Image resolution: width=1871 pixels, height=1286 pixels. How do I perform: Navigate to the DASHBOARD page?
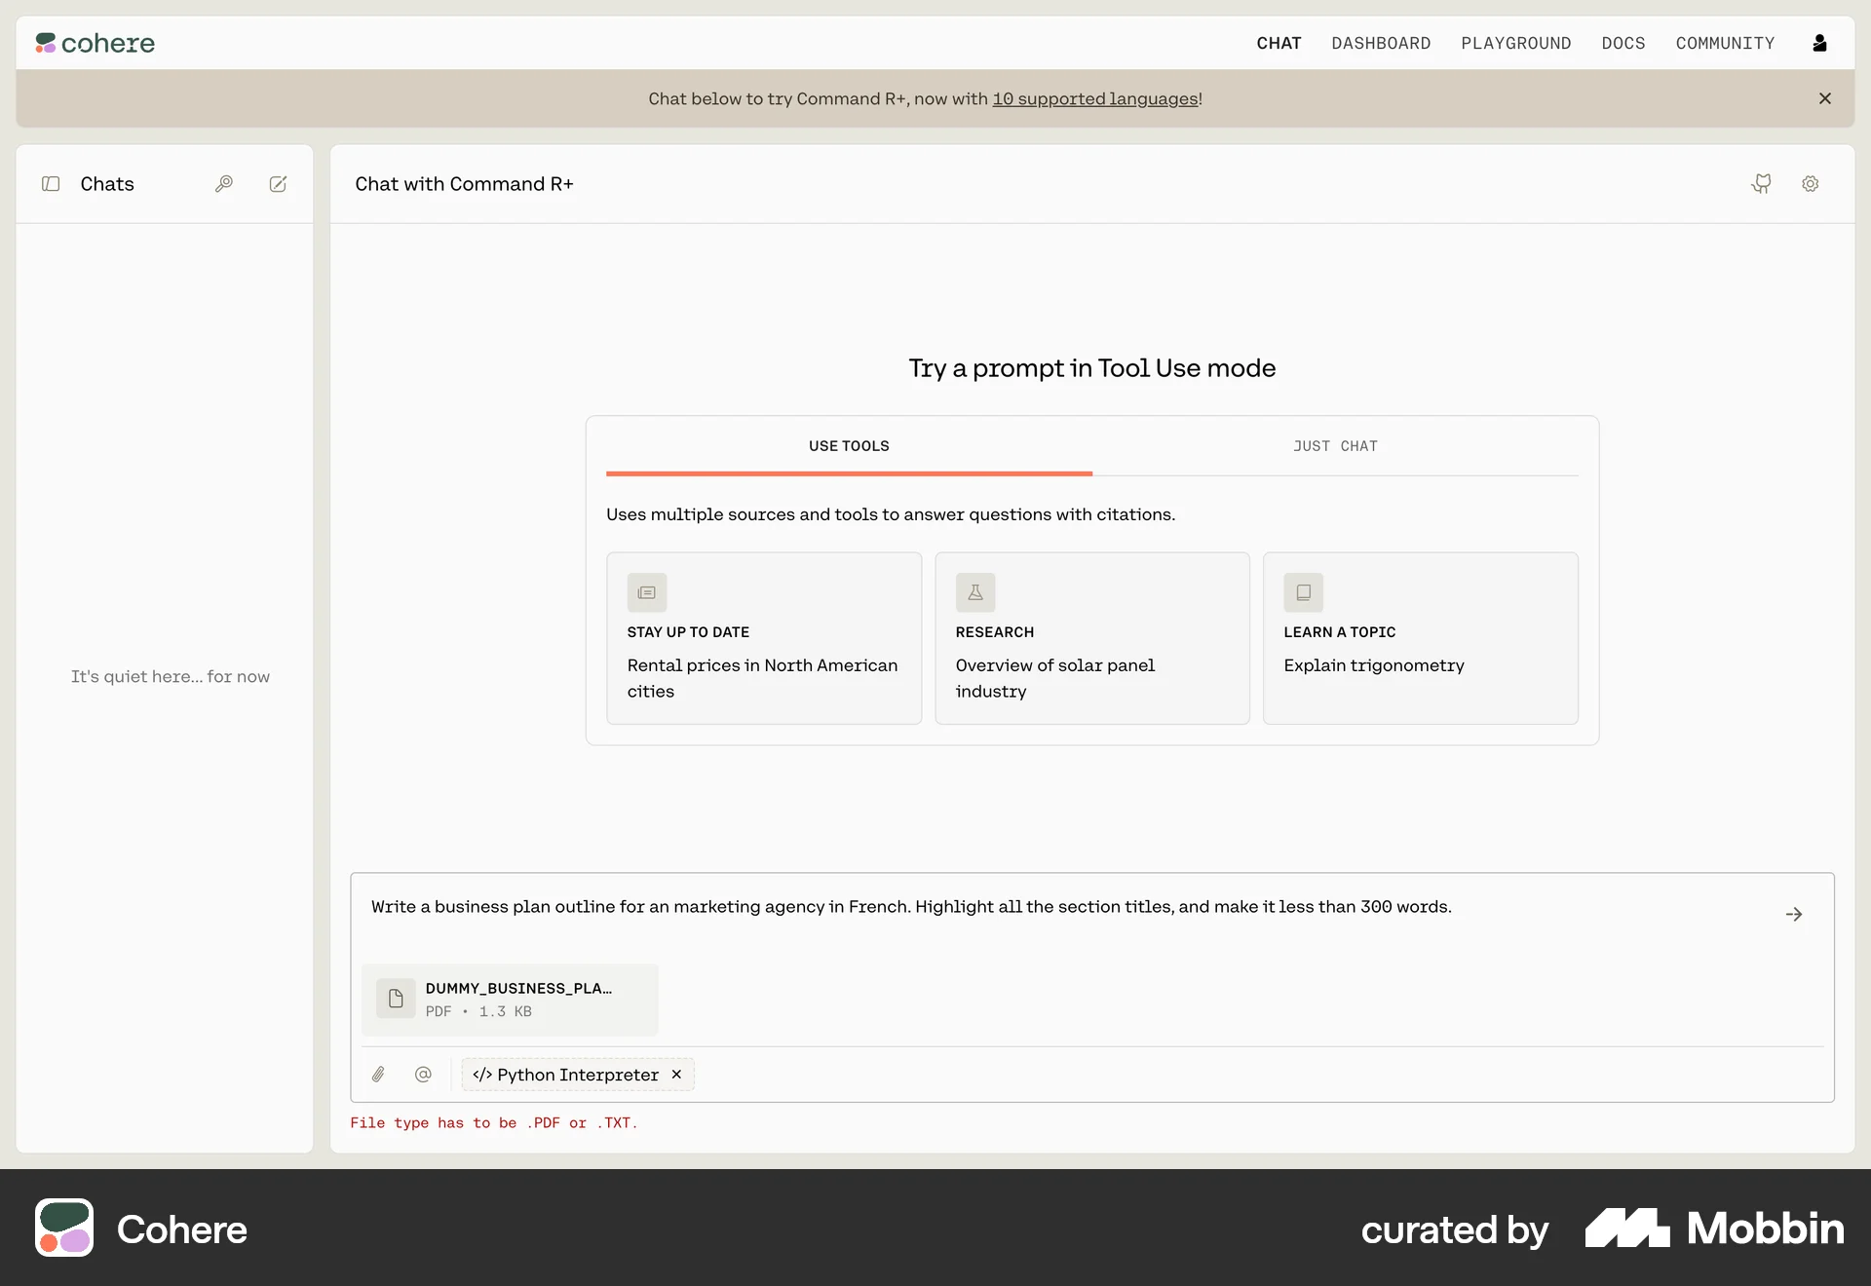tap(1381, 43)
